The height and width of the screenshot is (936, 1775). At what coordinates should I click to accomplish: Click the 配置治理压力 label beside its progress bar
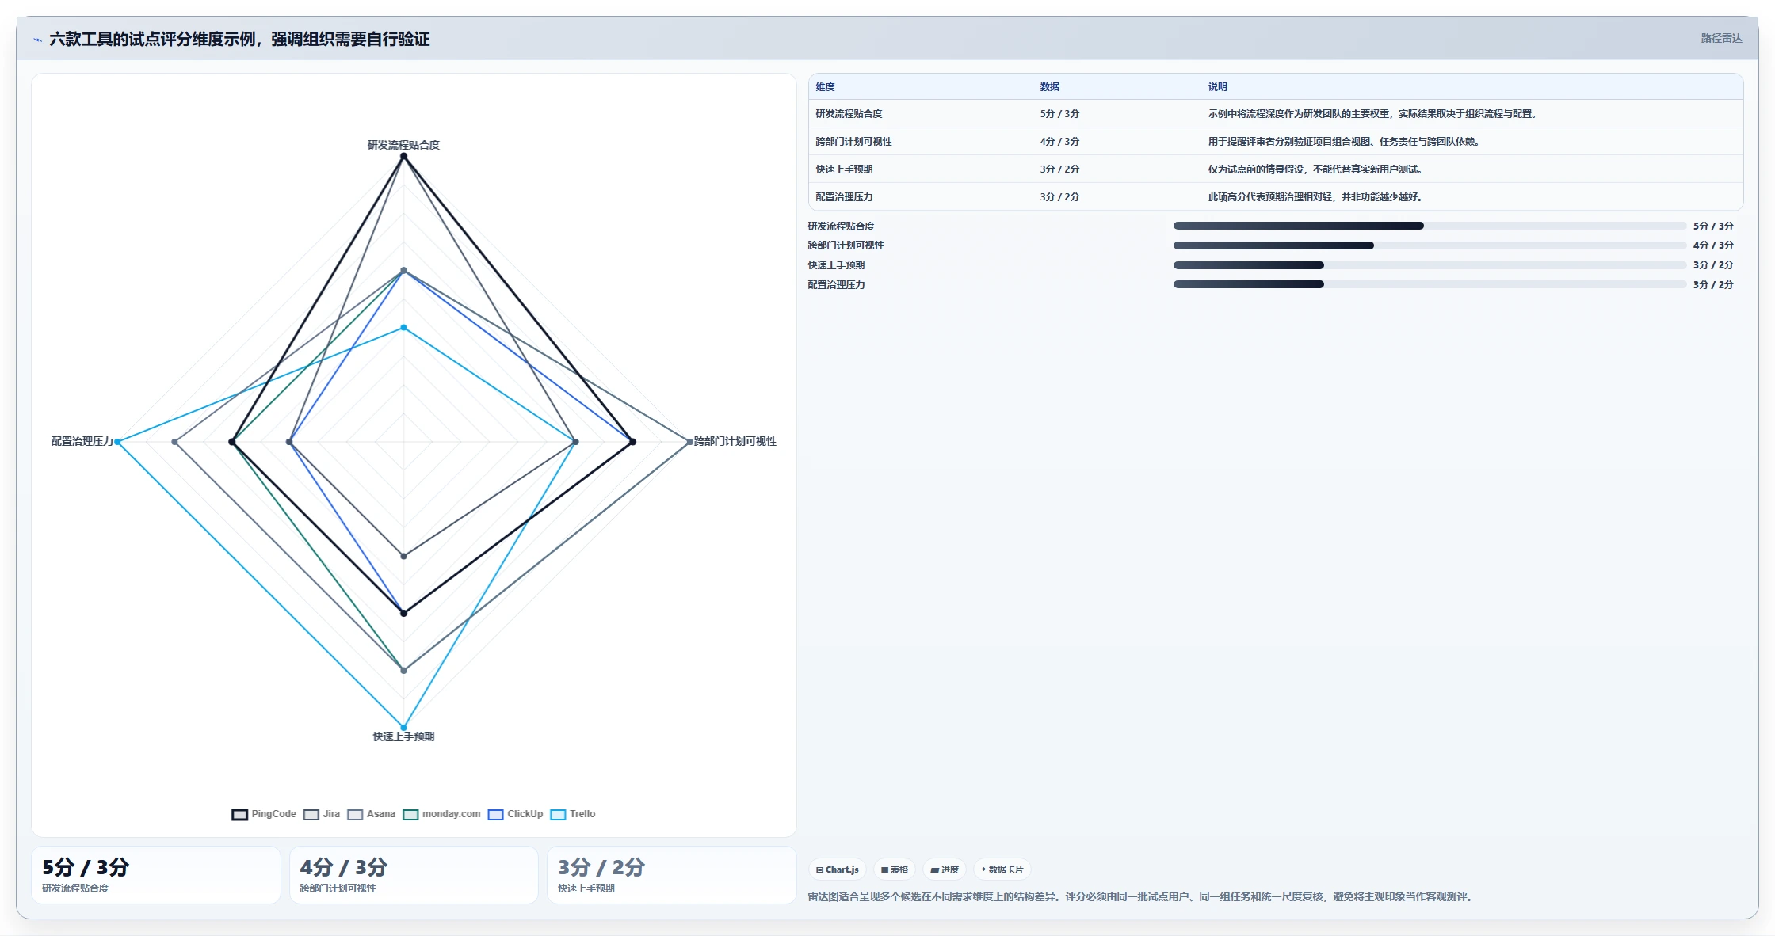point(836,285)
